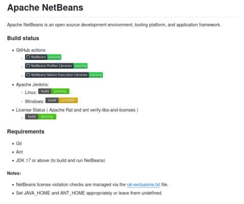
Task: Click the GitHub actions list item
Action: [30, 50]
